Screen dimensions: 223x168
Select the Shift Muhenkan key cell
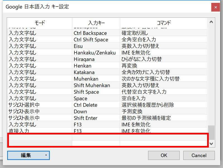pos(96,85)
